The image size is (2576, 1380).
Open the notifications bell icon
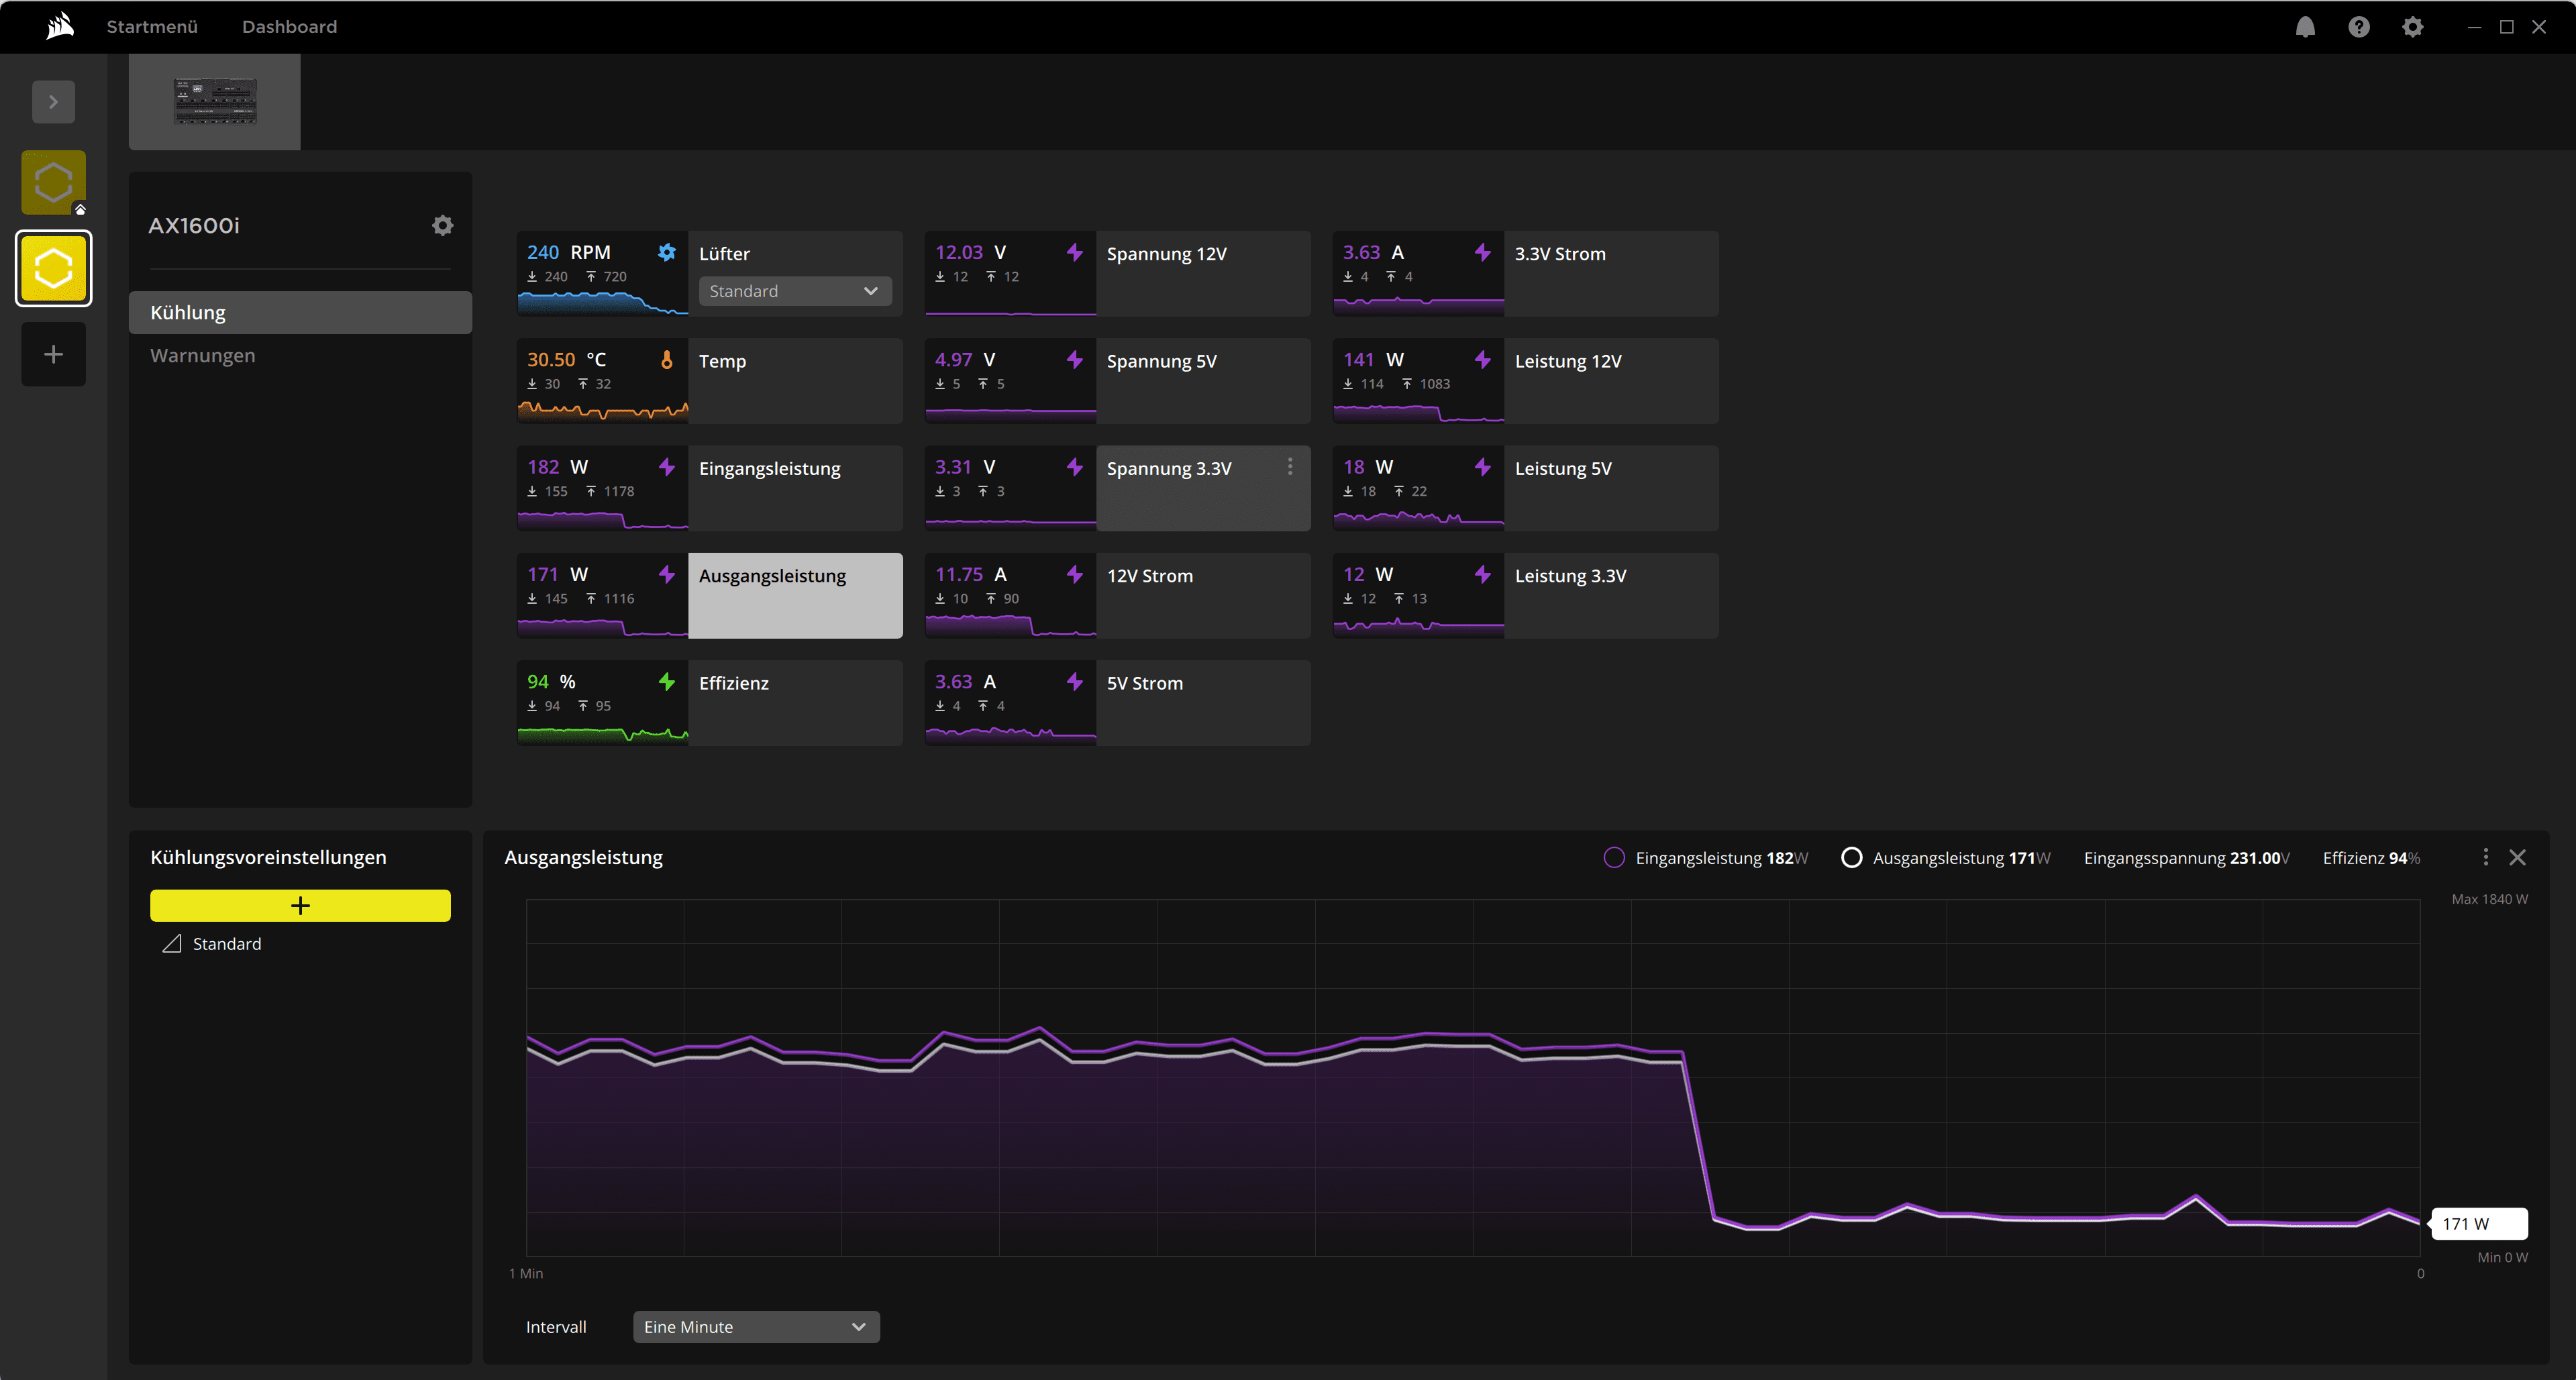2305,27
